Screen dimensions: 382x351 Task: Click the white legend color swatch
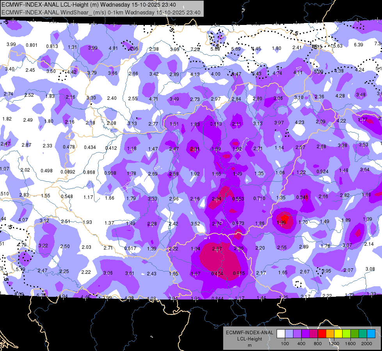[x=281, y=333]
